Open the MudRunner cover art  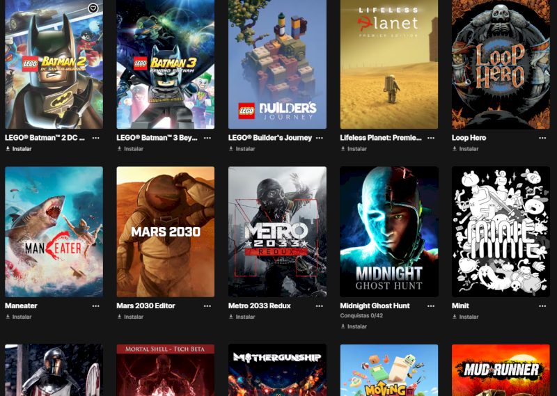[501, 370]
